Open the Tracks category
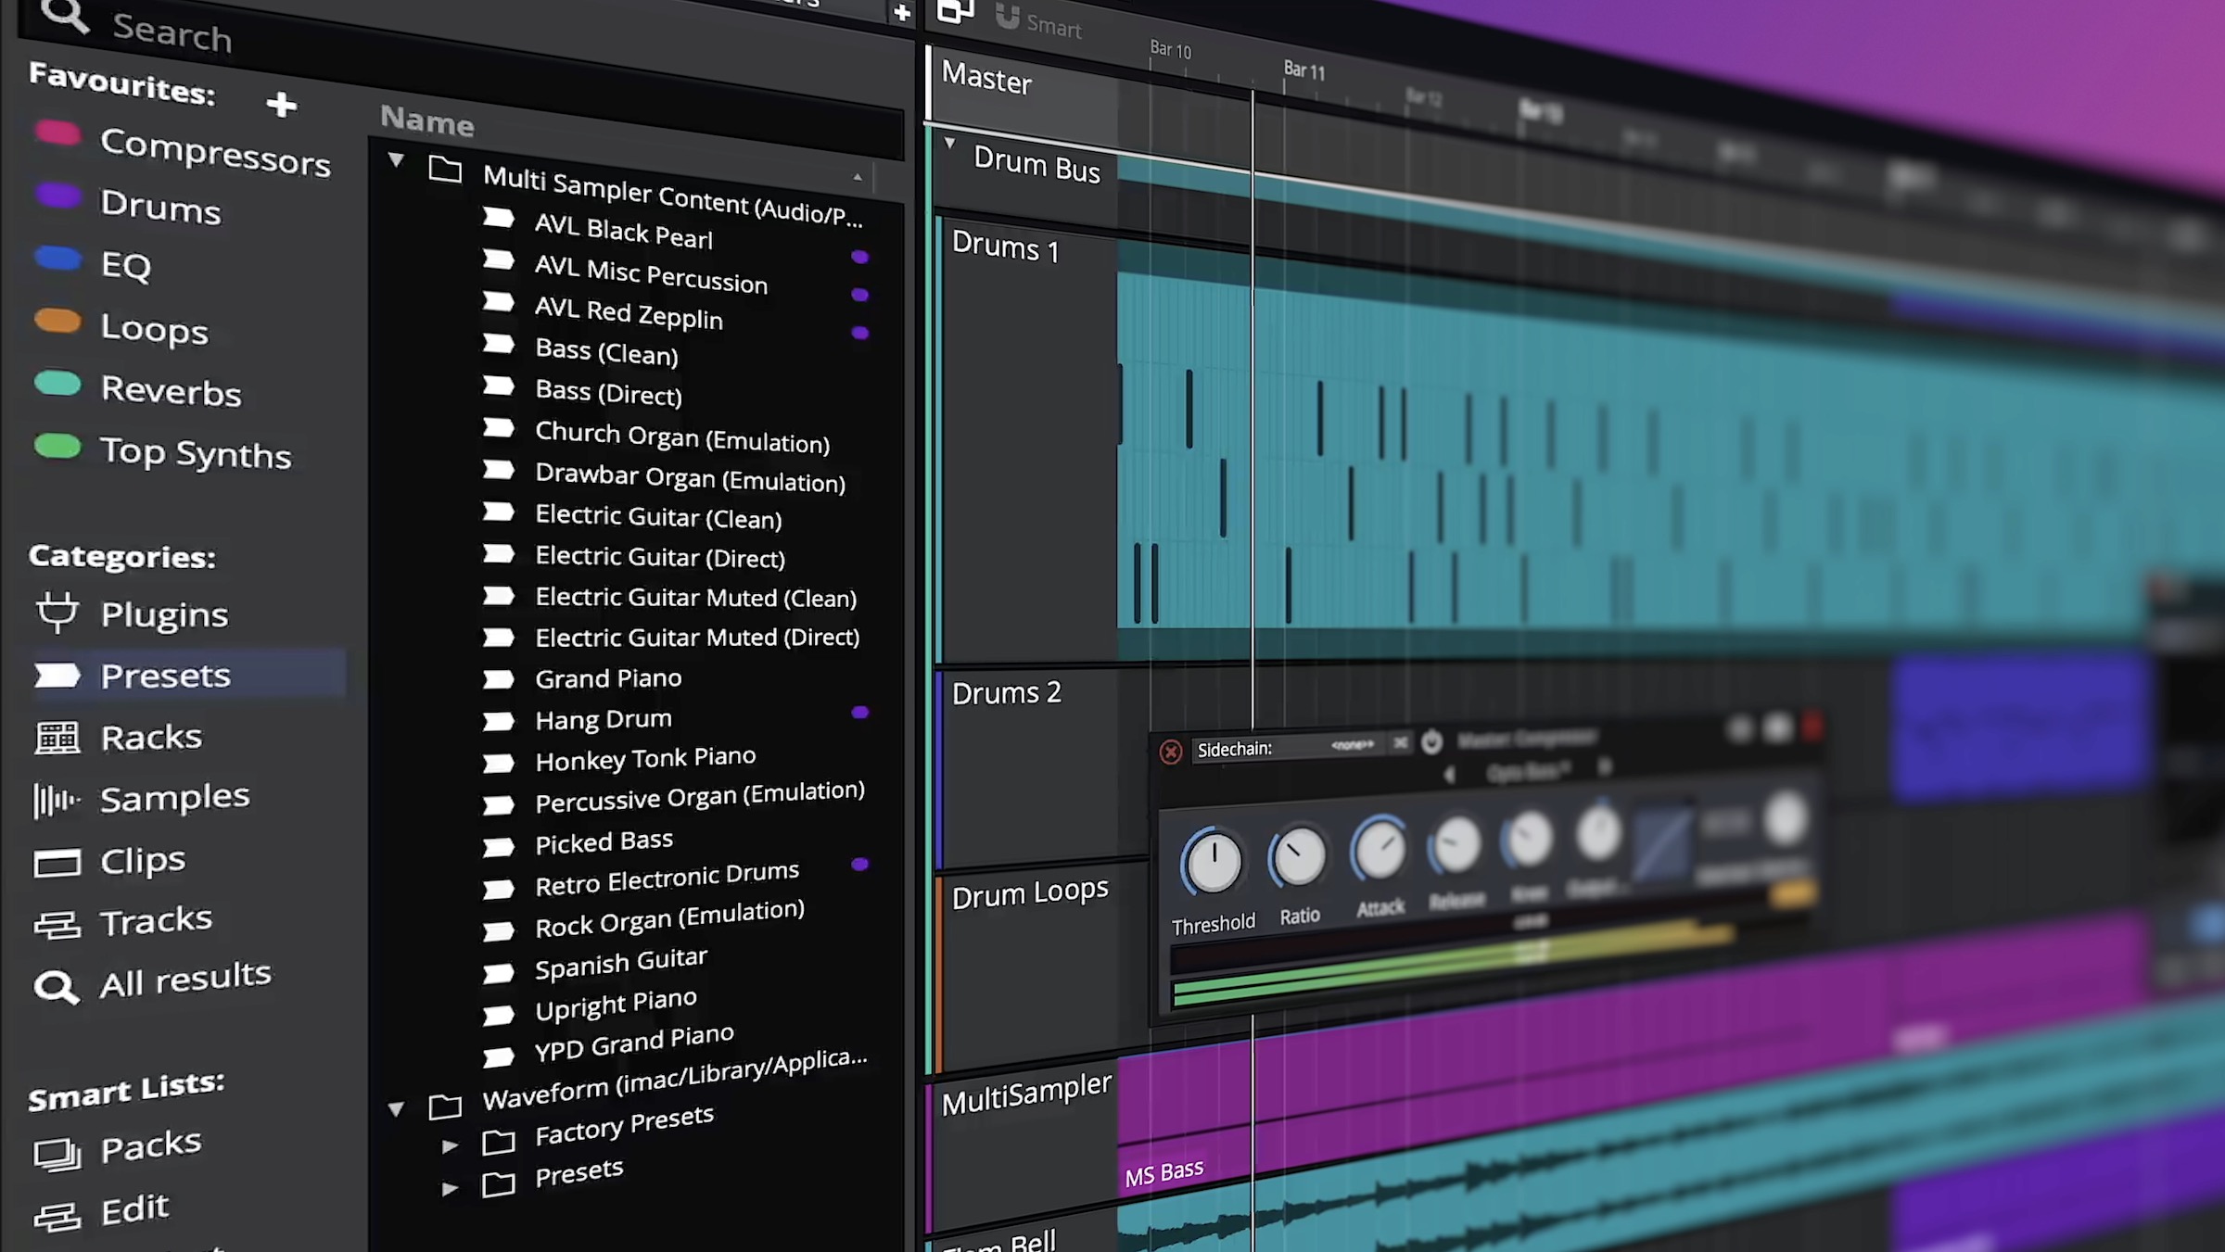The width and height of the screenshot is (2225, 1252). click(155, 921)
